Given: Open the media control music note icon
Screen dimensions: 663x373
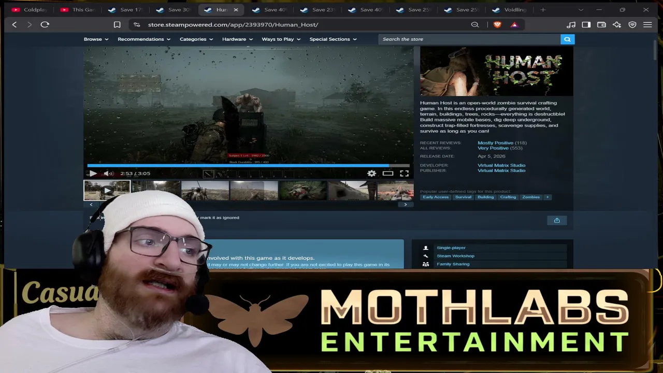Looking at the screenshot, I should point(571,24).
